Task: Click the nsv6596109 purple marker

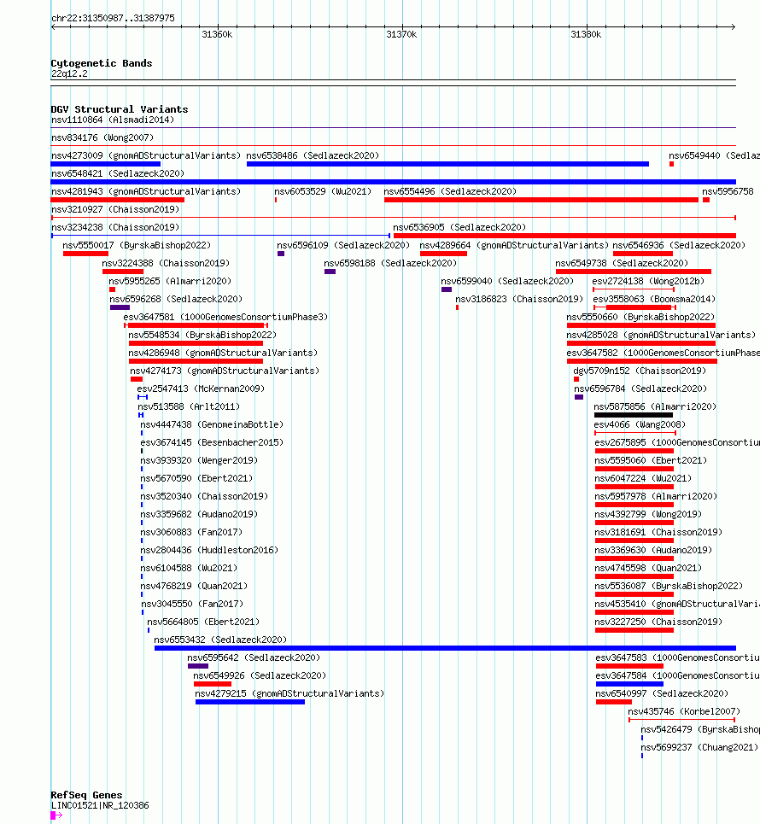Action: [281, 254]
